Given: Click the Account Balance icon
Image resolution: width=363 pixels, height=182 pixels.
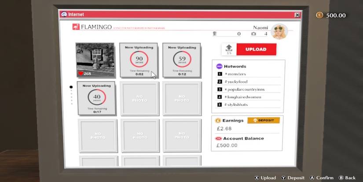Looking at the screenshot, I should (x=218, y=138).
